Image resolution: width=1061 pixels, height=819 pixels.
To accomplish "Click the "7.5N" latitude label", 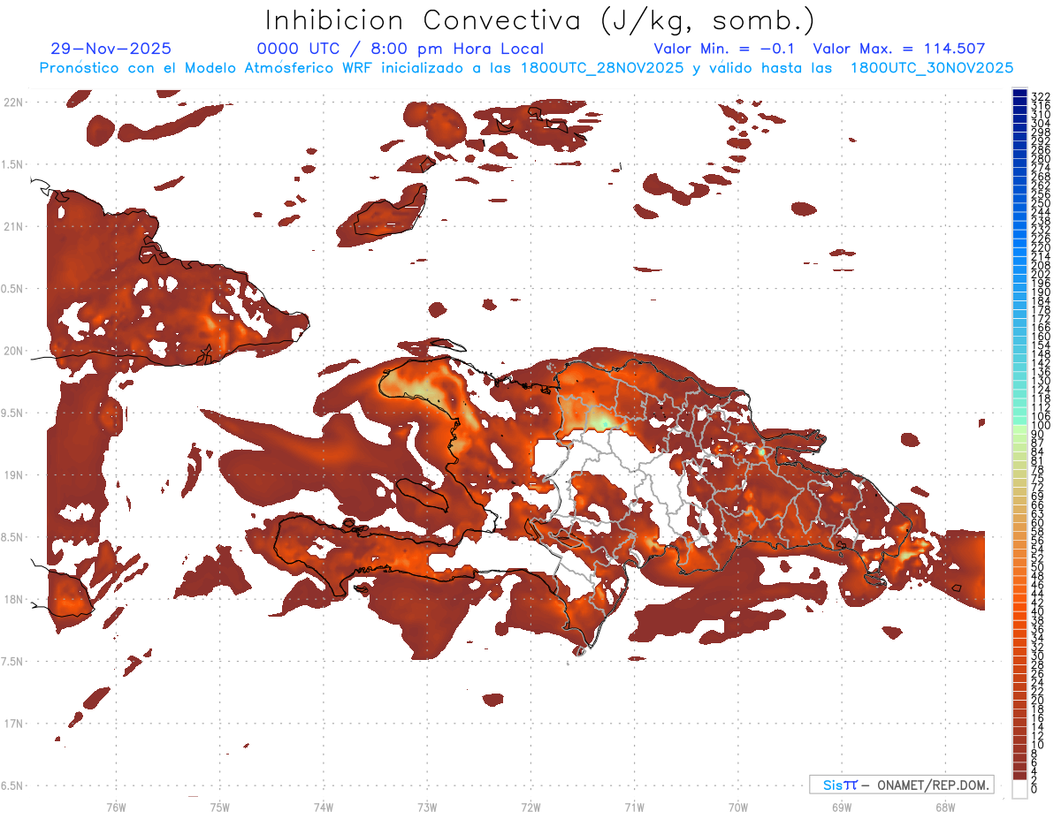I will (x=12, y=662).
